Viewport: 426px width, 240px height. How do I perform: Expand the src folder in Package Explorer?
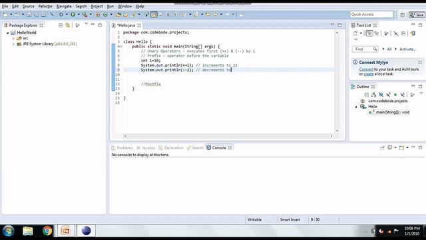coord(13,39)
